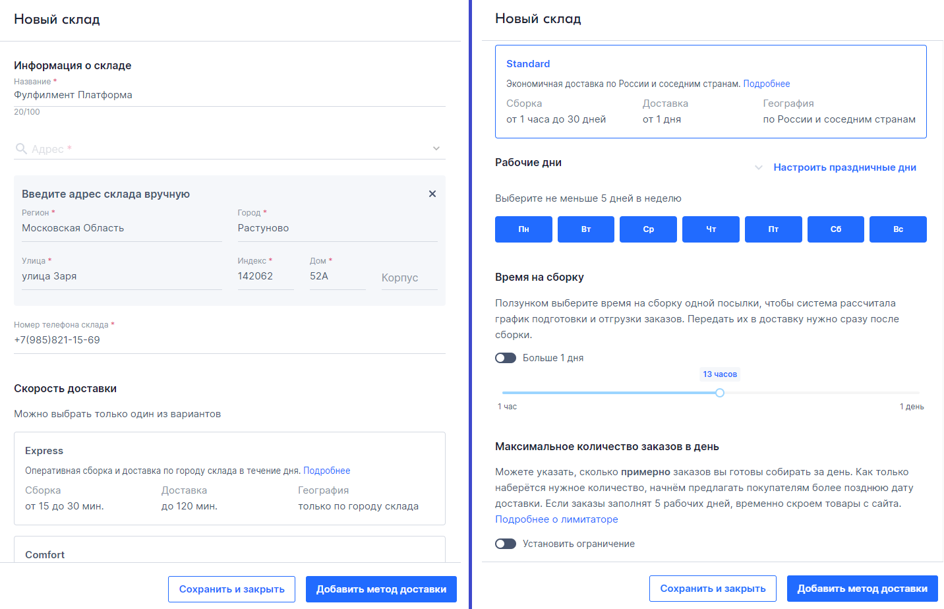
Task: Select the Standard delivery speed card
Action: (x=711, y=92)
